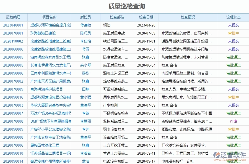Sort by the 巡检编号 column header
Screen dimensions: 249x164
coord(14,17)
